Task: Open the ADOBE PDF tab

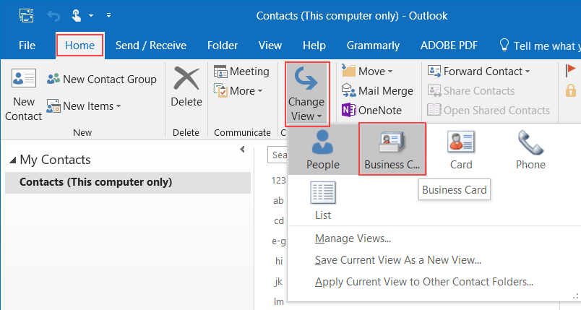Action: 449,46
